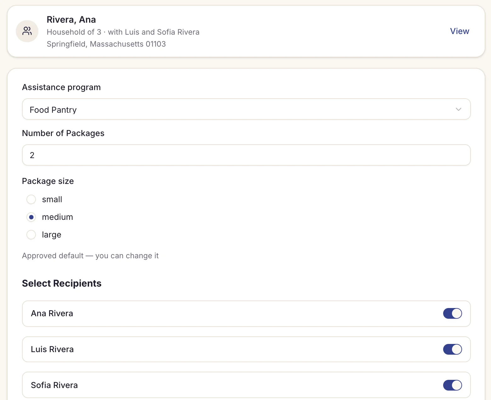491x400 pixels.
Task: Focus the Number of Packages field
Action: click(246, 155)
